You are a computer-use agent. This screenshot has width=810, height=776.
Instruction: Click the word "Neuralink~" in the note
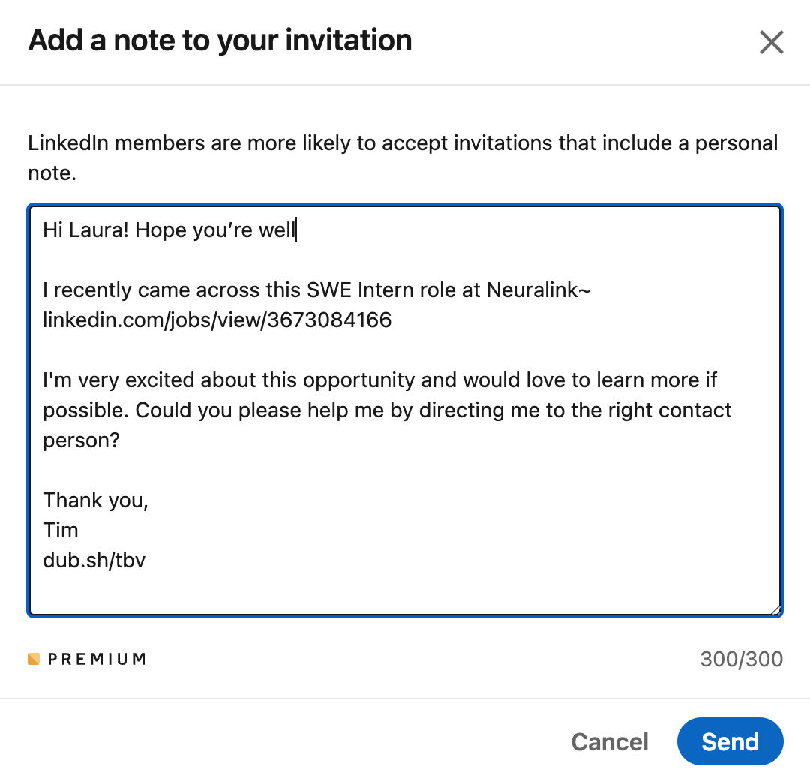coord(538,290)
